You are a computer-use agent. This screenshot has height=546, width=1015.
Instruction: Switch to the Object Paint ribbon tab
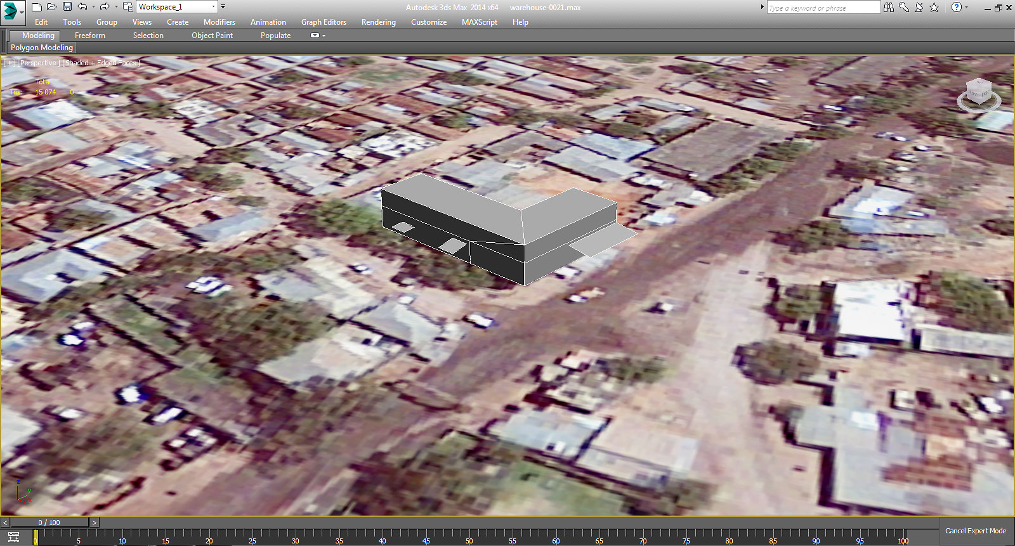213,36
